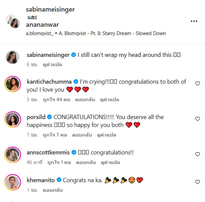Tap heart on khemanito's comment
The image size is (205, 202).
pos(197,182)
